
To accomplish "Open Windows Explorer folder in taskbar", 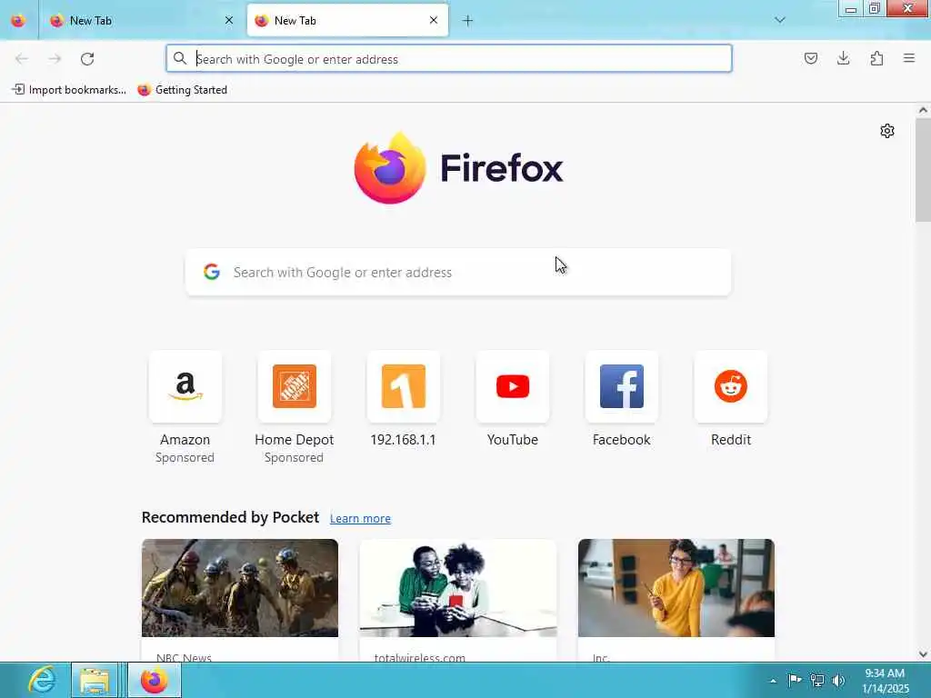I will click(95, 680).
